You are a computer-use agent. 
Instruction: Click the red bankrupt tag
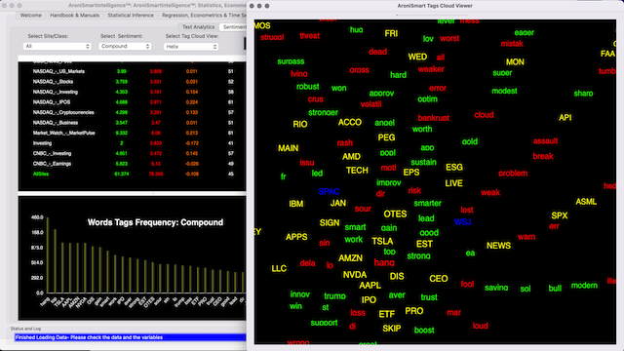point(433,118)
